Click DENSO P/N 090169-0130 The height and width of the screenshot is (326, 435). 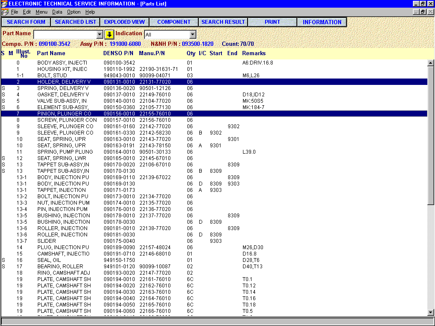(119, 184)
